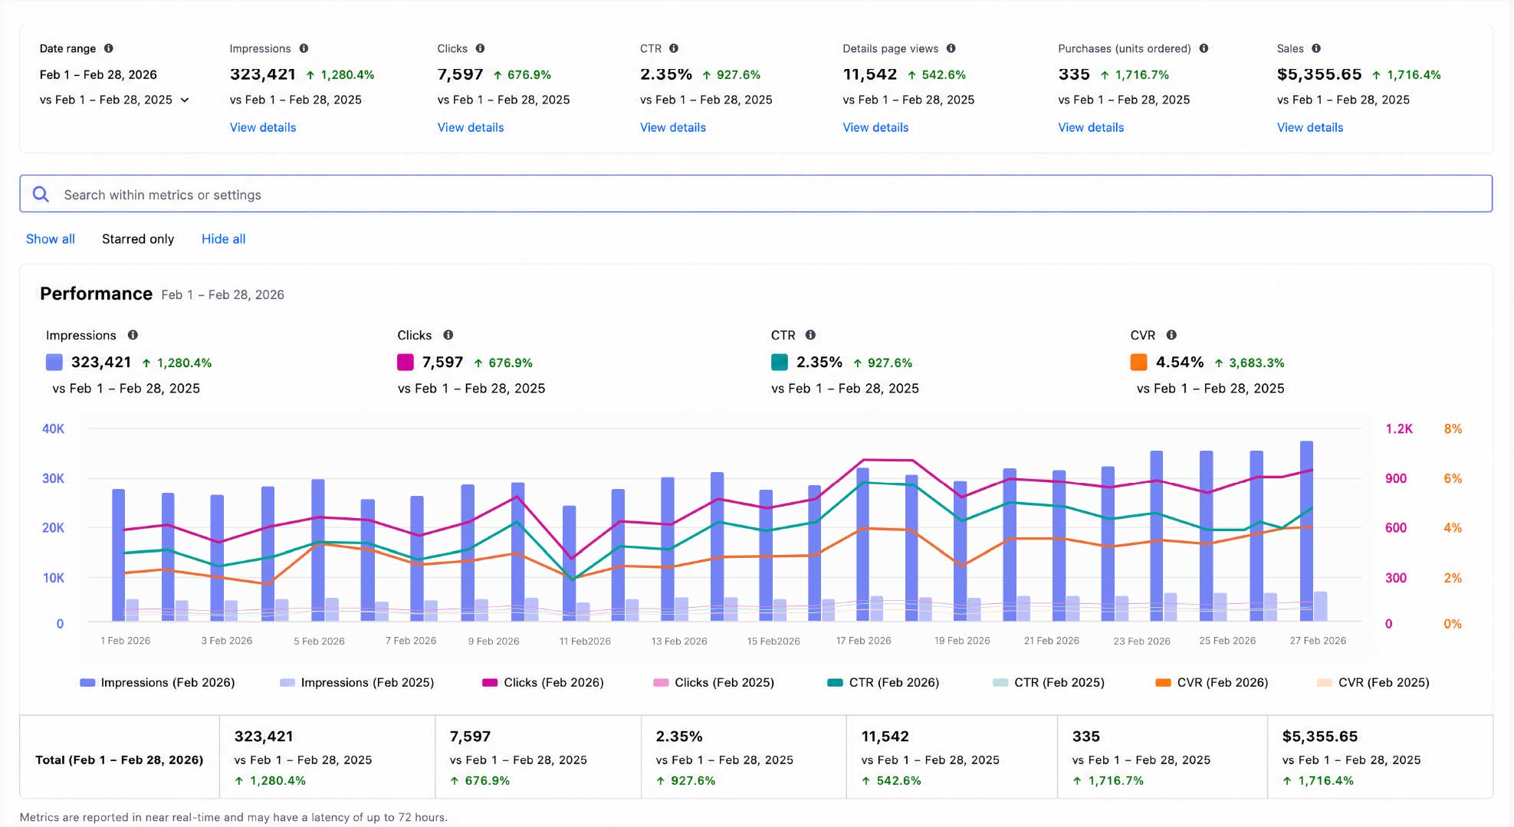Expand the comparison date range dropdown
1514x827 pixels.
[x=185, y=100]
